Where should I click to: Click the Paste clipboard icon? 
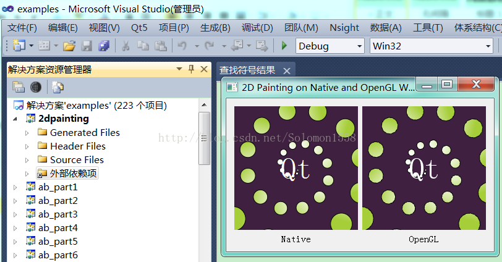[x=161, y=46]
